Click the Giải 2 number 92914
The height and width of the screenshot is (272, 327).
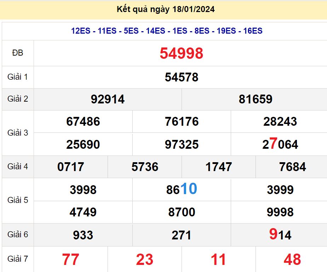(108, 99)
